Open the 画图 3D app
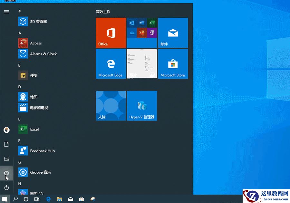 point(31,192)
